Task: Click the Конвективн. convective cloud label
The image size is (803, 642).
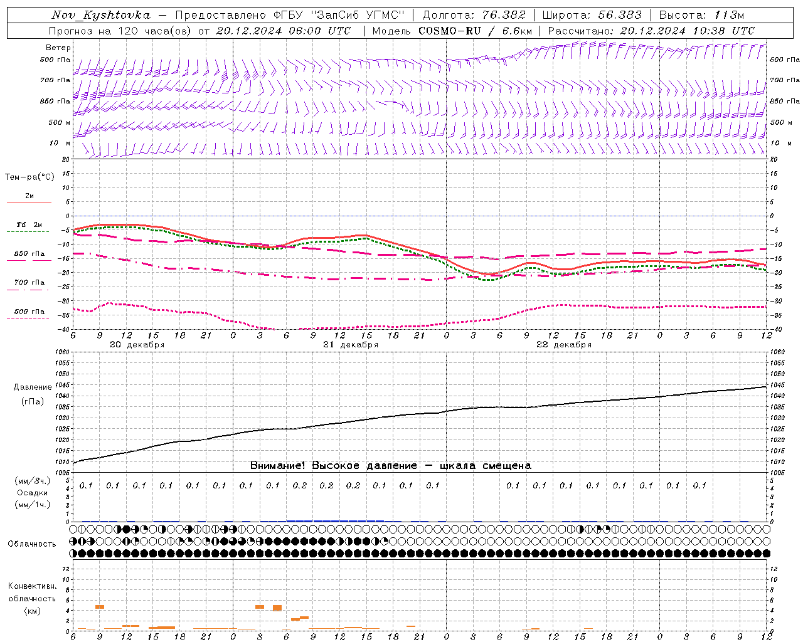Action: click(32, 586)
